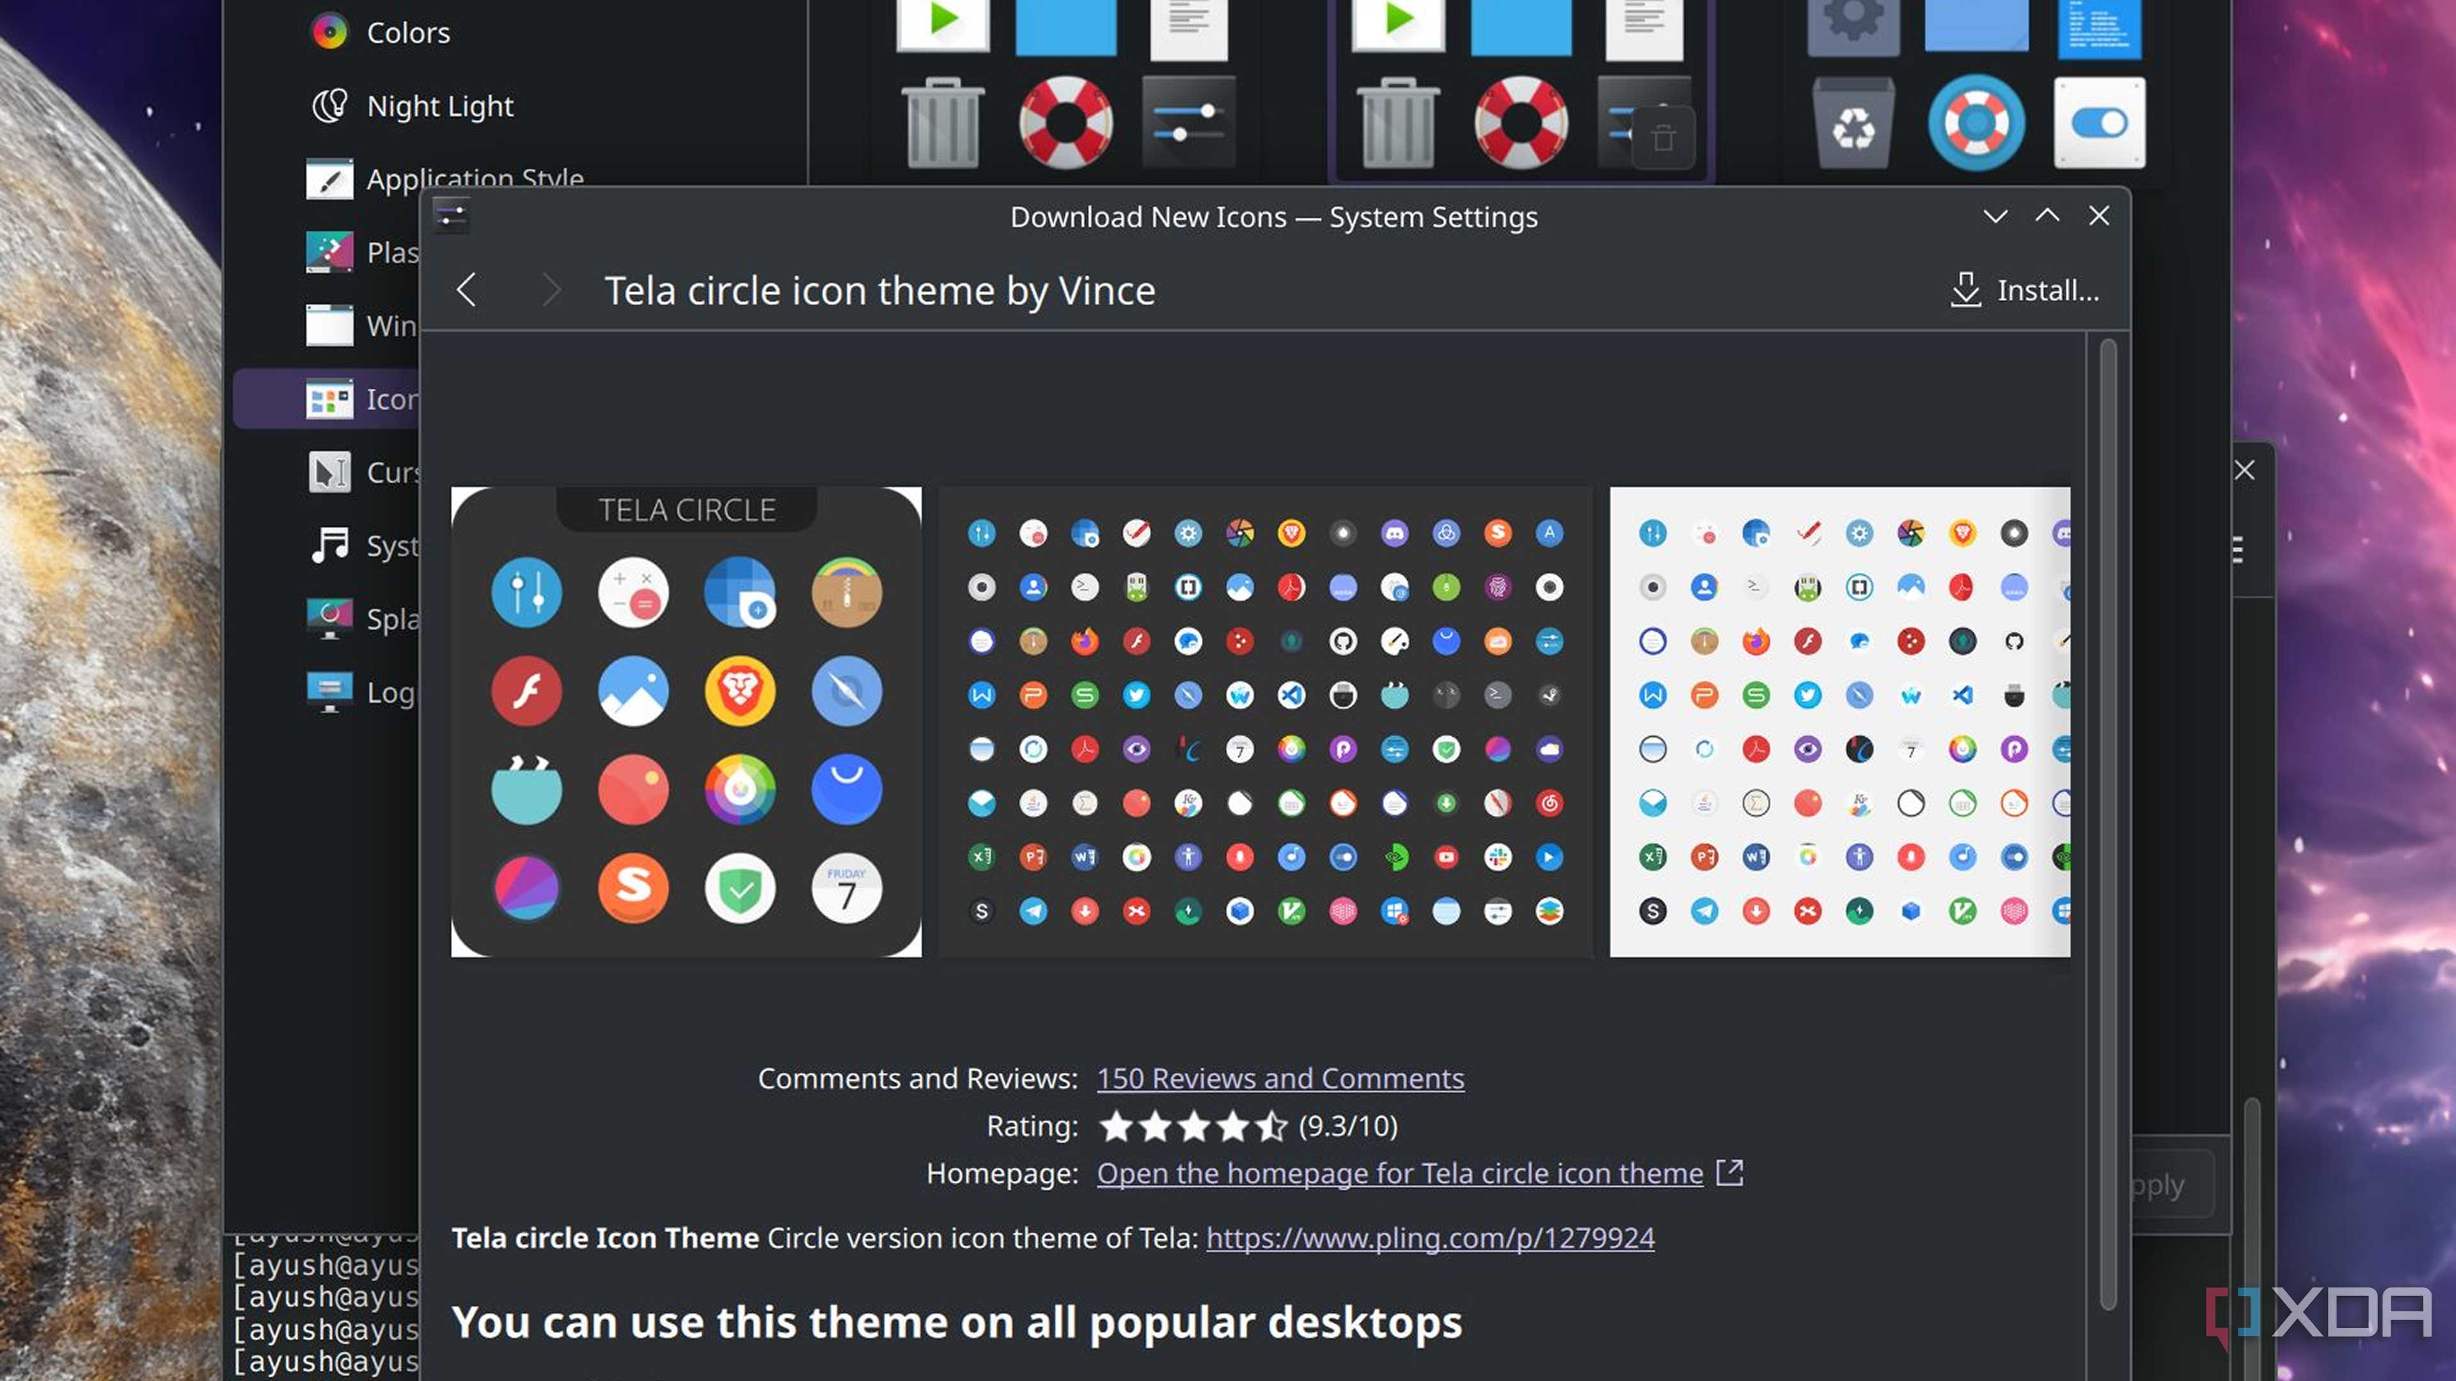Click the Cursors sidebar icon

click(330, 472)
